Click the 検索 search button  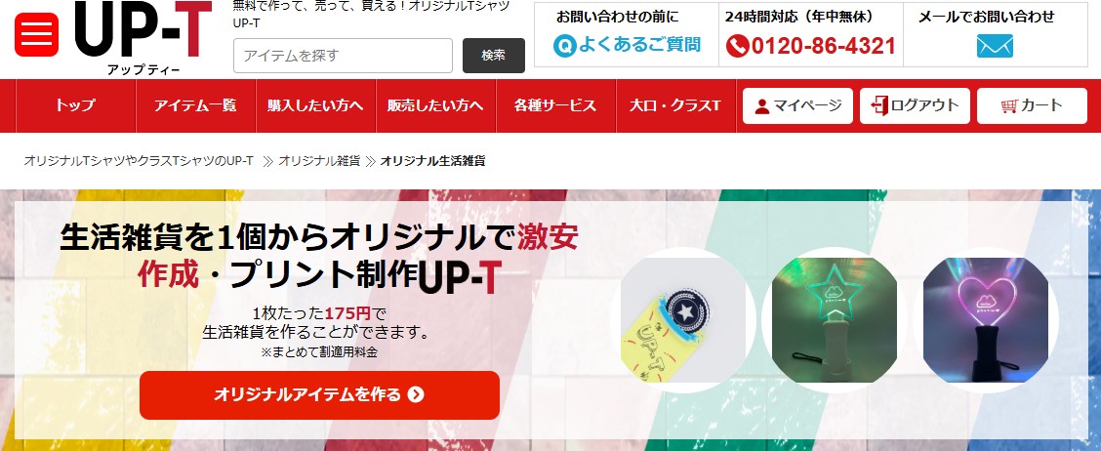pos(494,56)
